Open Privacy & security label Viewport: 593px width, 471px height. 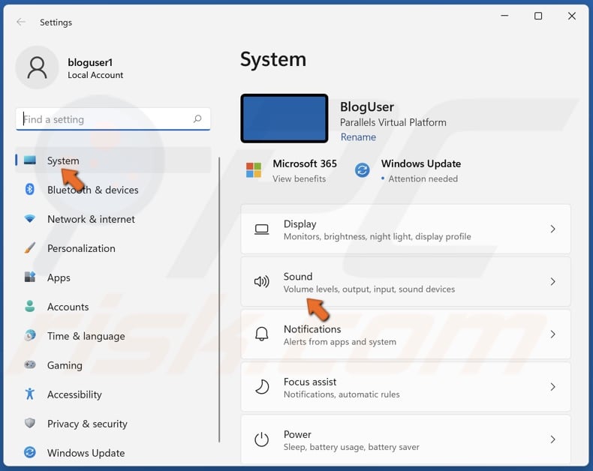coord(87,424)
